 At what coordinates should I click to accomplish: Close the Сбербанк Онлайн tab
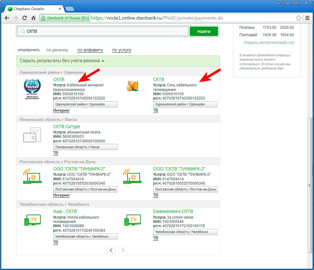pyautogui.click(x=60, y=9)
